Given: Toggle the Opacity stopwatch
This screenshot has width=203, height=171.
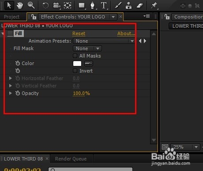Looking at the screenshot, I should tap(18, 93).
